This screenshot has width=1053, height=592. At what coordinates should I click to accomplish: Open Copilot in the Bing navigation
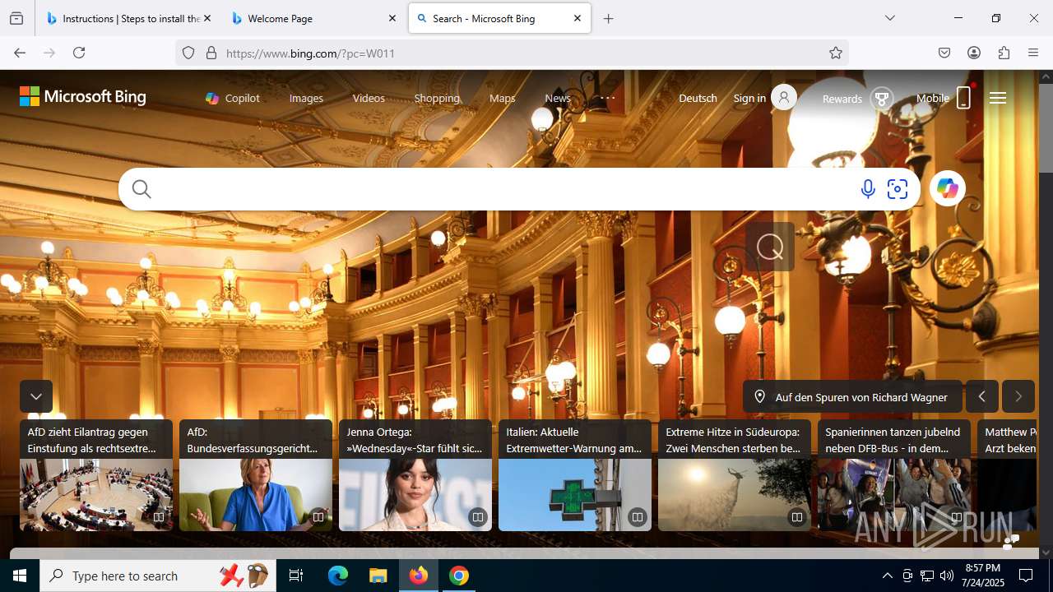(233, 98)
